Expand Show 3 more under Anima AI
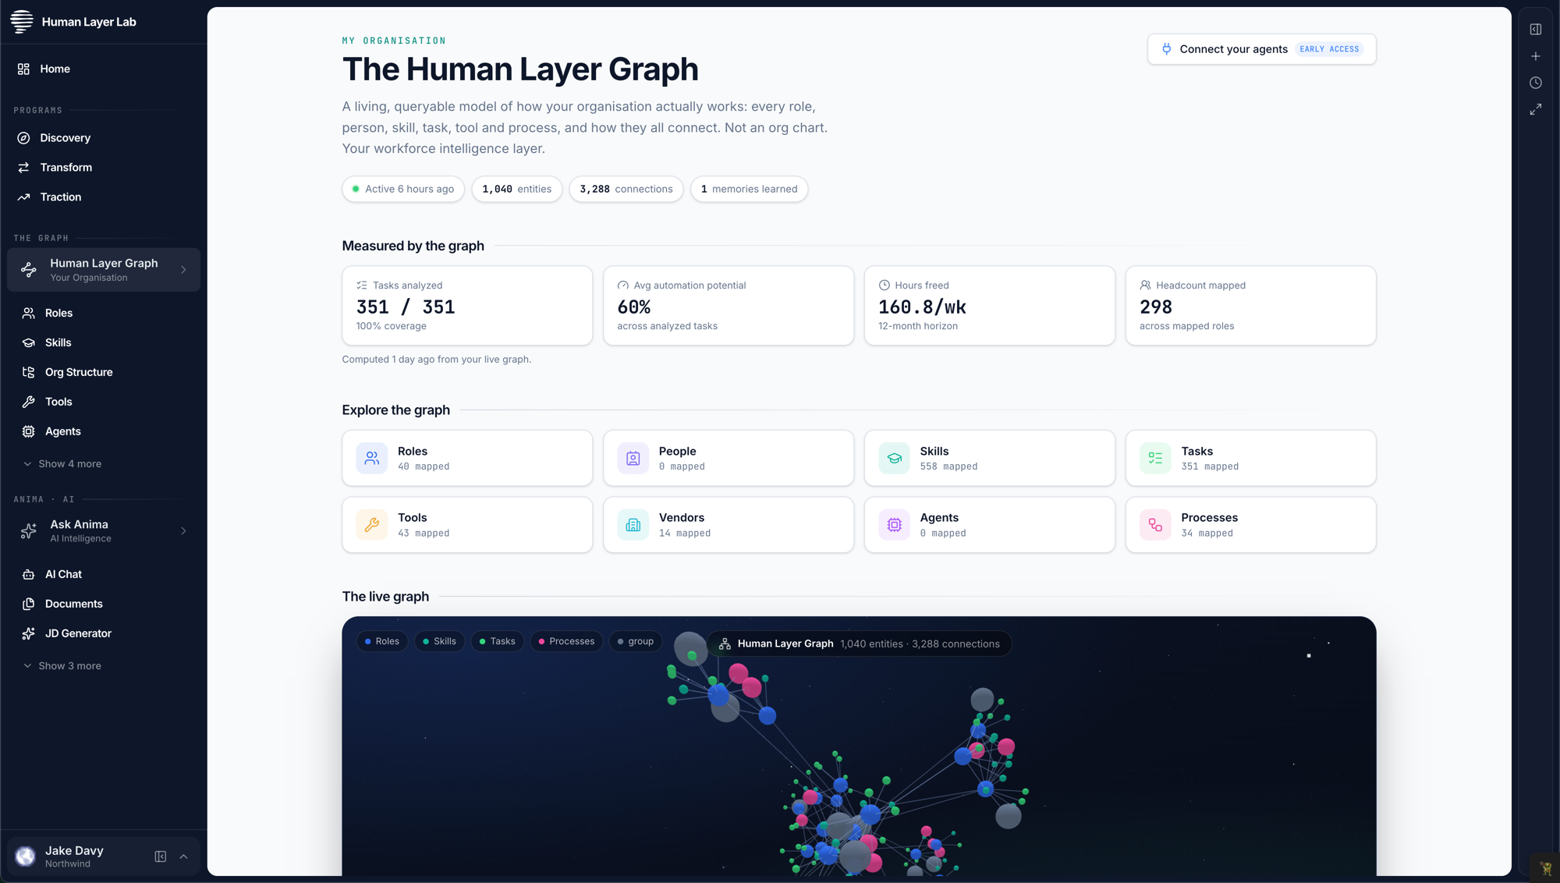This screenshot has width=1560, height=883. [x=62, y=666]
